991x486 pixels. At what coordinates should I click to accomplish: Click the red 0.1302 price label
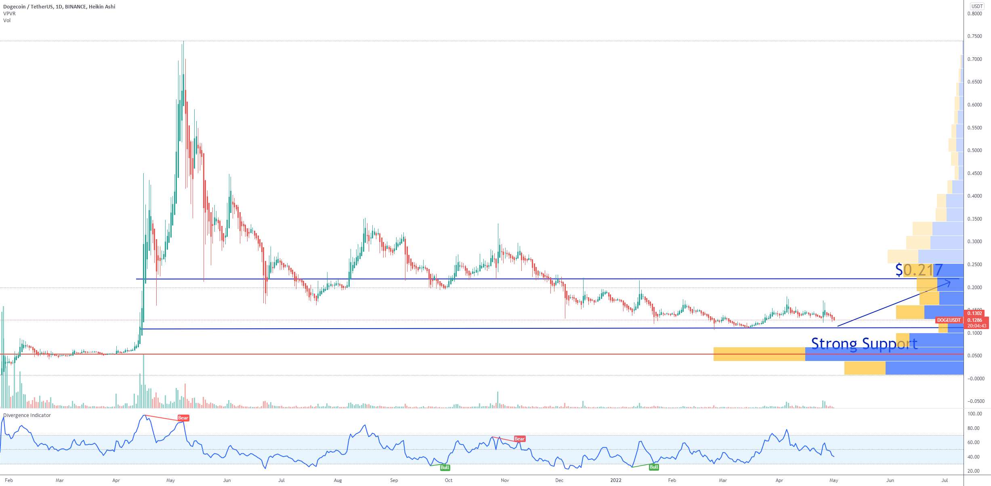tap(975, 313)
